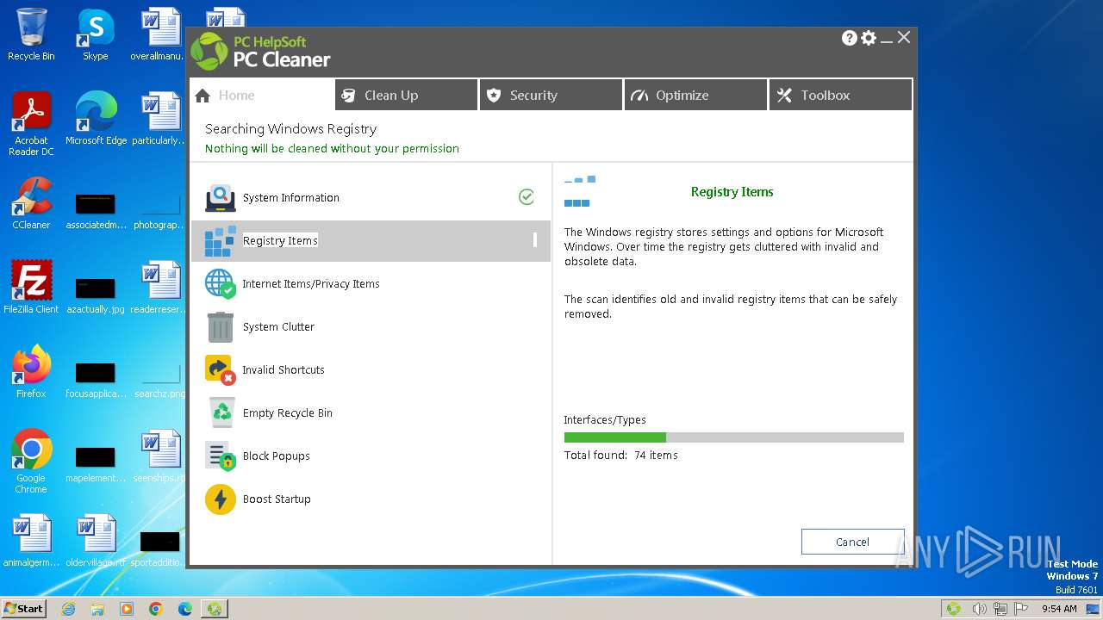Open FileZilla Client shortcut
The image size is (1103, 620).
point(31,288)
